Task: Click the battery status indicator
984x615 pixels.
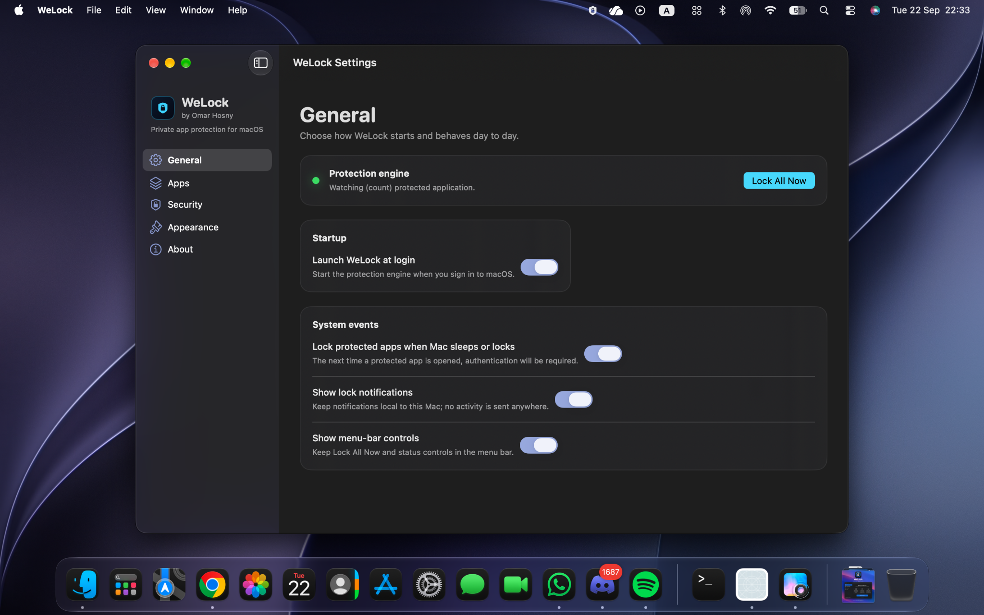Action: pyautogui.click(x=798, y=10)
